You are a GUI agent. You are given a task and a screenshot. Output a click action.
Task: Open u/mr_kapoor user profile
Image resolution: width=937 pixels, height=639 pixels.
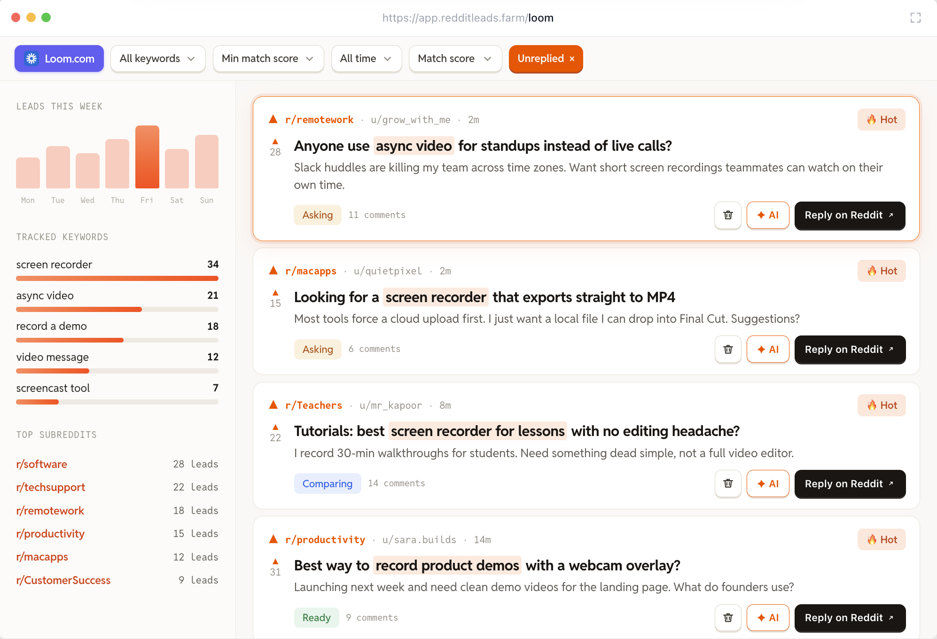(391, 405)
